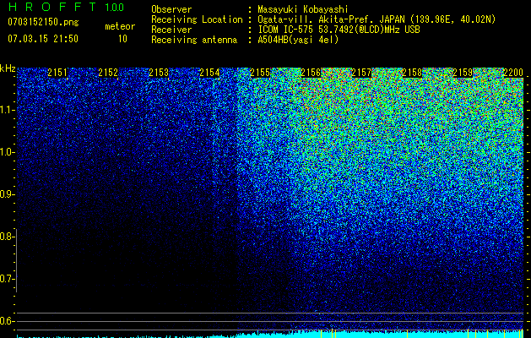Click the kHz axis unit label
The width and height of the screenshot is (531, 338).
point(8,68)
